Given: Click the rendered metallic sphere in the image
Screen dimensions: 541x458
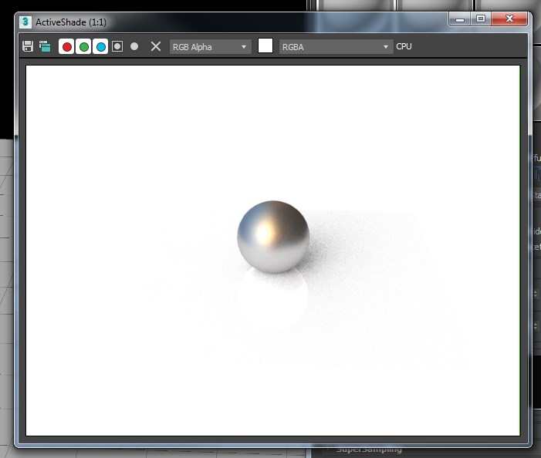Looking at the screenshot, I should [x=273, y=237].
